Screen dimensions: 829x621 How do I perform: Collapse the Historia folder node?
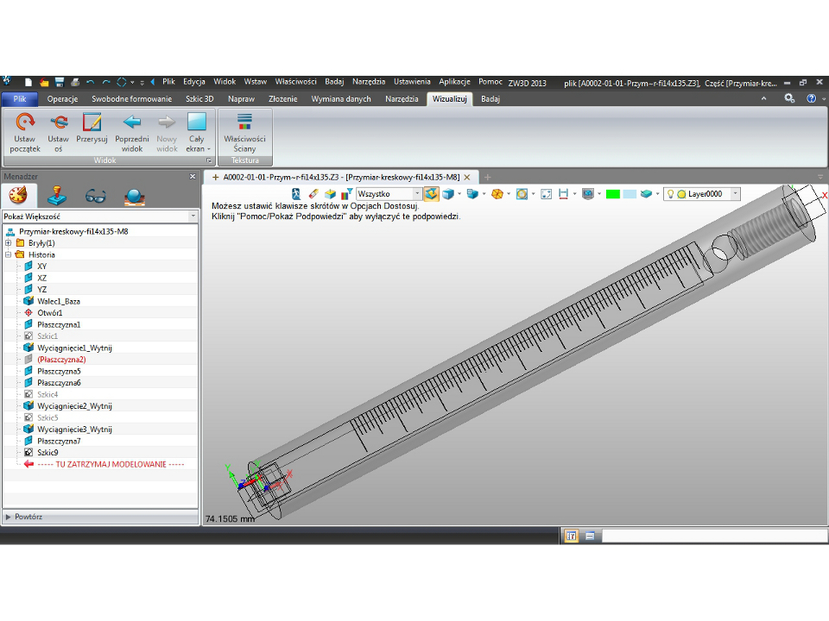[8, 255]
